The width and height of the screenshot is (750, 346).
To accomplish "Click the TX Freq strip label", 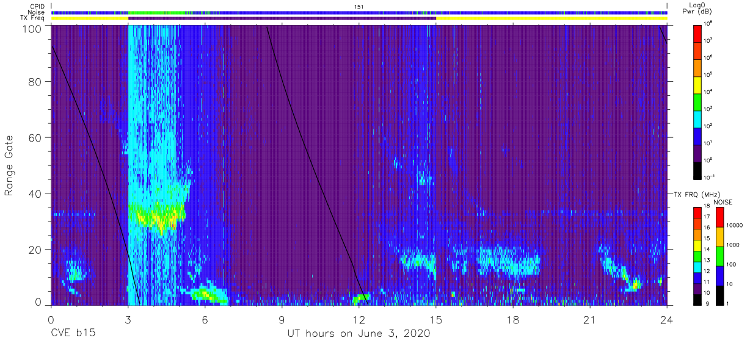I will click(x=34, y=18).
